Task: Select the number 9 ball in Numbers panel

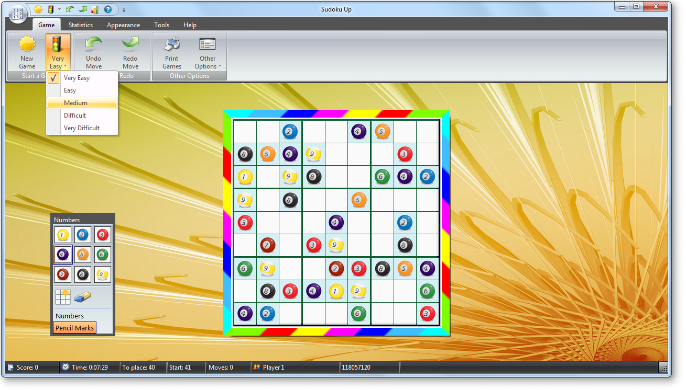Action: click(102, 274)
